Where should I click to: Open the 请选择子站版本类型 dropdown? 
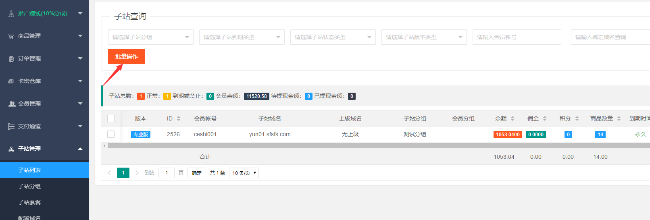pyautogui.click(x=424, y=37)
